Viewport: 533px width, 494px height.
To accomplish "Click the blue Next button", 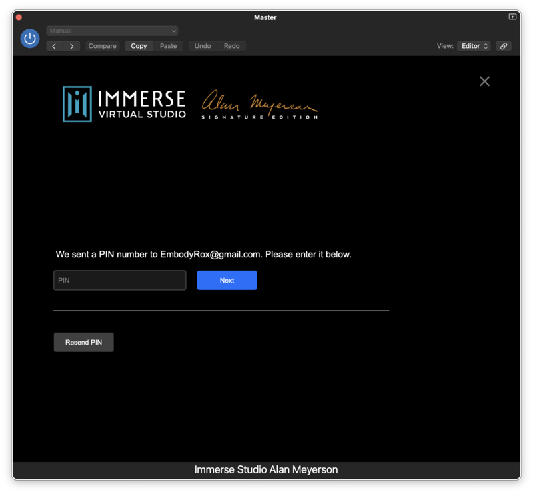I will click(227, 281).
